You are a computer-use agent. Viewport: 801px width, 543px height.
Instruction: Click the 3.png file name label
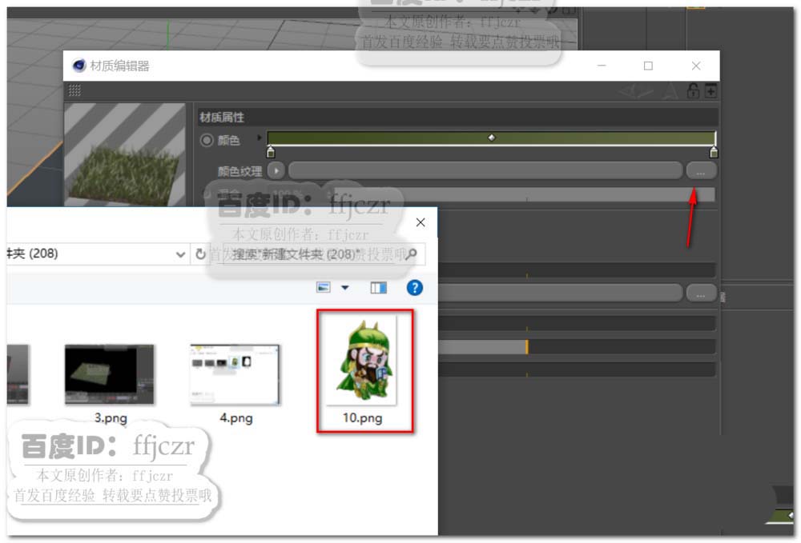click(x=111, y=418)
